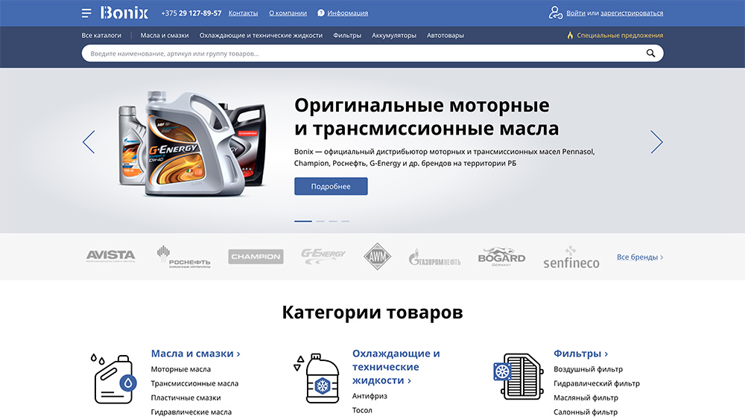Expand the 'Все бренды' link
This screenshot has height=419, width=745.
[x=639, y=258]
